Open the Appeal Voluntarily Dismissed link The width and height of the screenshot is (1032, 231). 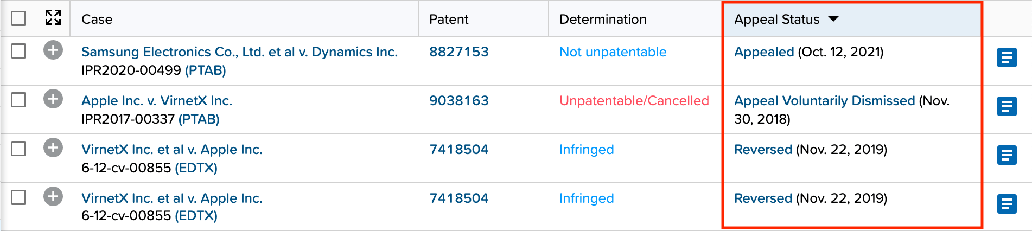(824, 101)
